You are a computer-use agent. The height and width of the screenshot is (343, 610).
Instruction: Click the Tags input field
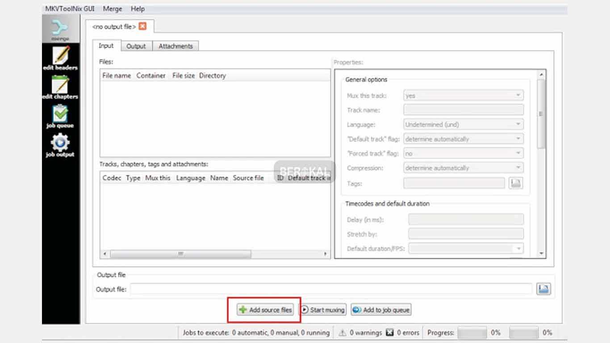click(x=454, y=183)
